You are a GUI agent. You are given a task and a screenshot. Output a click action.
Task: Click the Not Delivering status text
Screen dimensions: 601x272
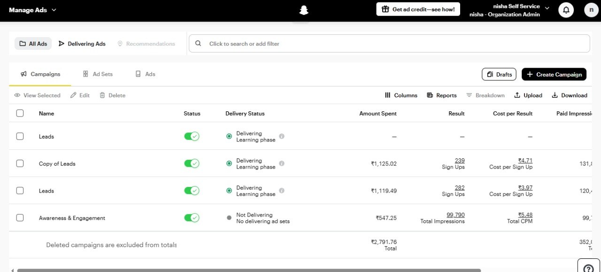(254, 215)
